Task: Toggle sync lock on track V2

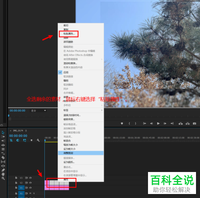Action: (26, 183)
